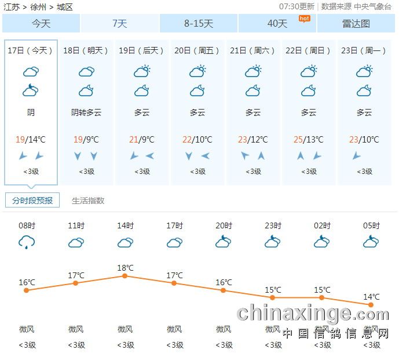Screen dimensions: 399x364
Task: Switch to 生活指数 life index
Action: click(88, 201)
